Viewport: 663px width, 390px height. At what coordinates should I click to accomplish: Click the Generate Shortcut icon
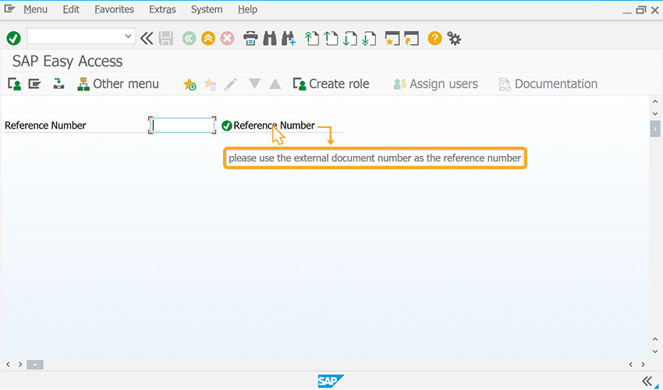411,38
